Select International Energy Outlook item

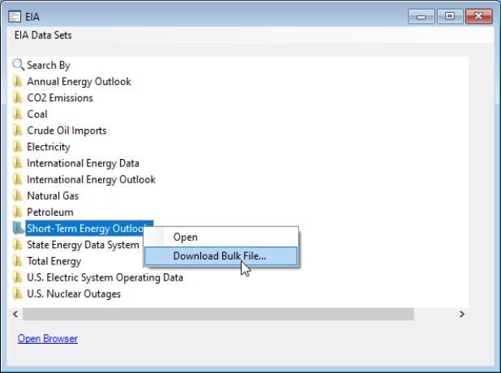[x=91, y=179]
